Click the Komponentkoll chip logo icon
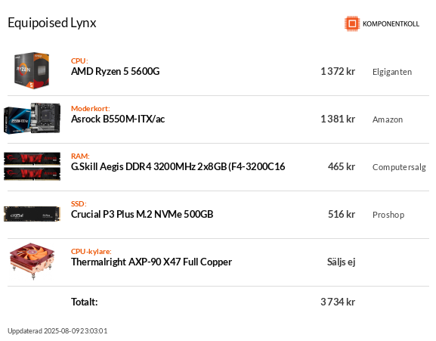436x341 pixels. point(352,23)
